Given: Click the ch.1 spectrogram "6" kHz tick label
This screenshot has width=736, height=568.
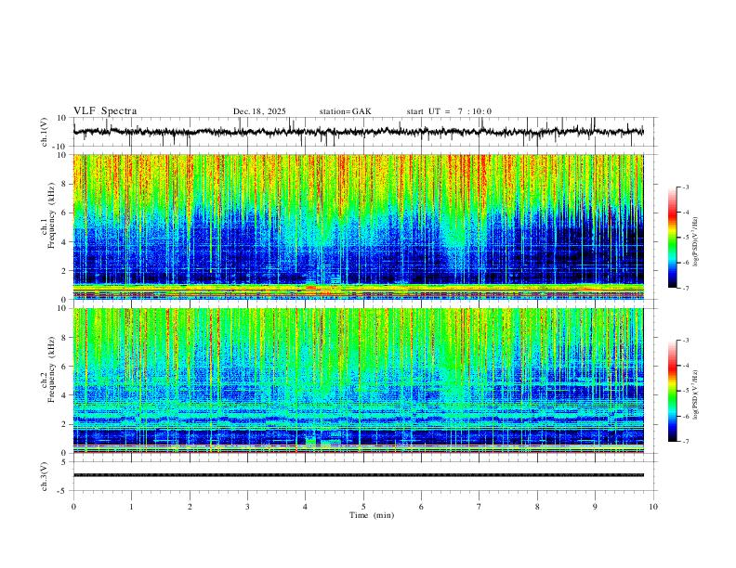Looking at the screenshot, I should (x=65, y=213).
